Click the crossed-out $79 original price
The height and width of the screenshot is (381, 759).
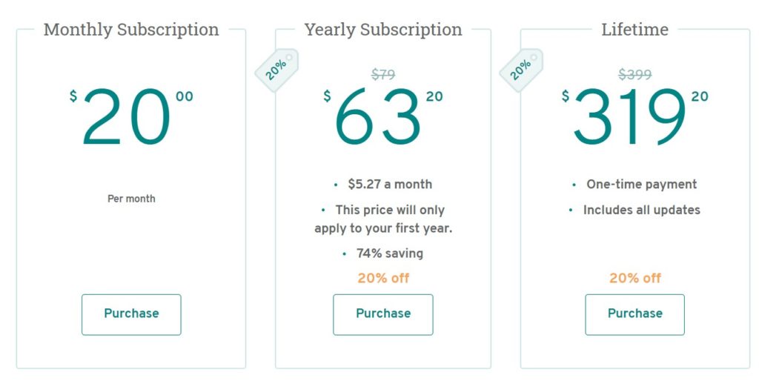coord(383,75)
